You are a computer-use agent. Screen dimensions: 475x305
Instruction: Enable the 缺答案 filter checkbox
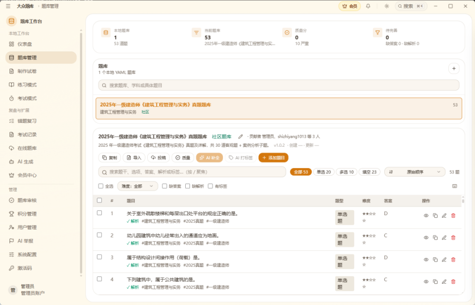[x=164, y=186]
